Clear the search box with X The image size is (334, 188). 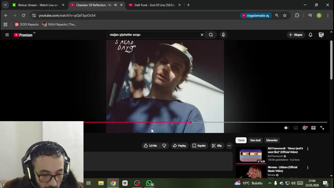(x=202, y=35)
